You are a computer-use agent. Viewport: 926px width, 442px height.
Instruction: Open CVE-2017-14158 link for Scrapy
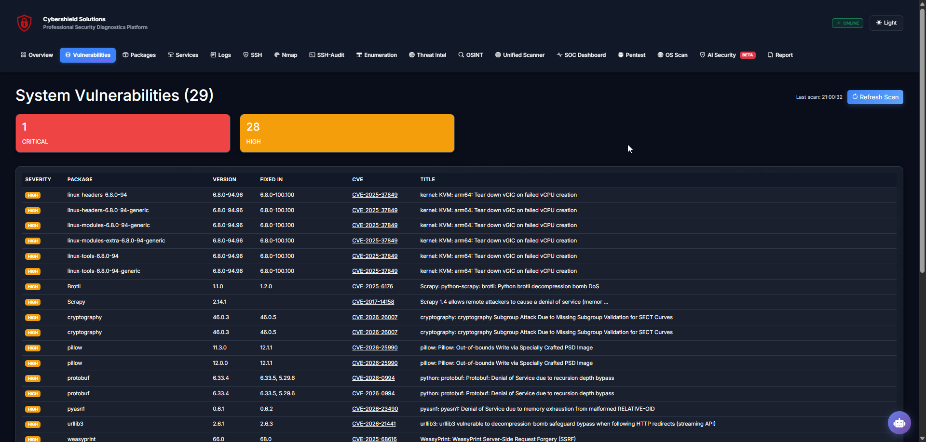(x=373, y=302)
